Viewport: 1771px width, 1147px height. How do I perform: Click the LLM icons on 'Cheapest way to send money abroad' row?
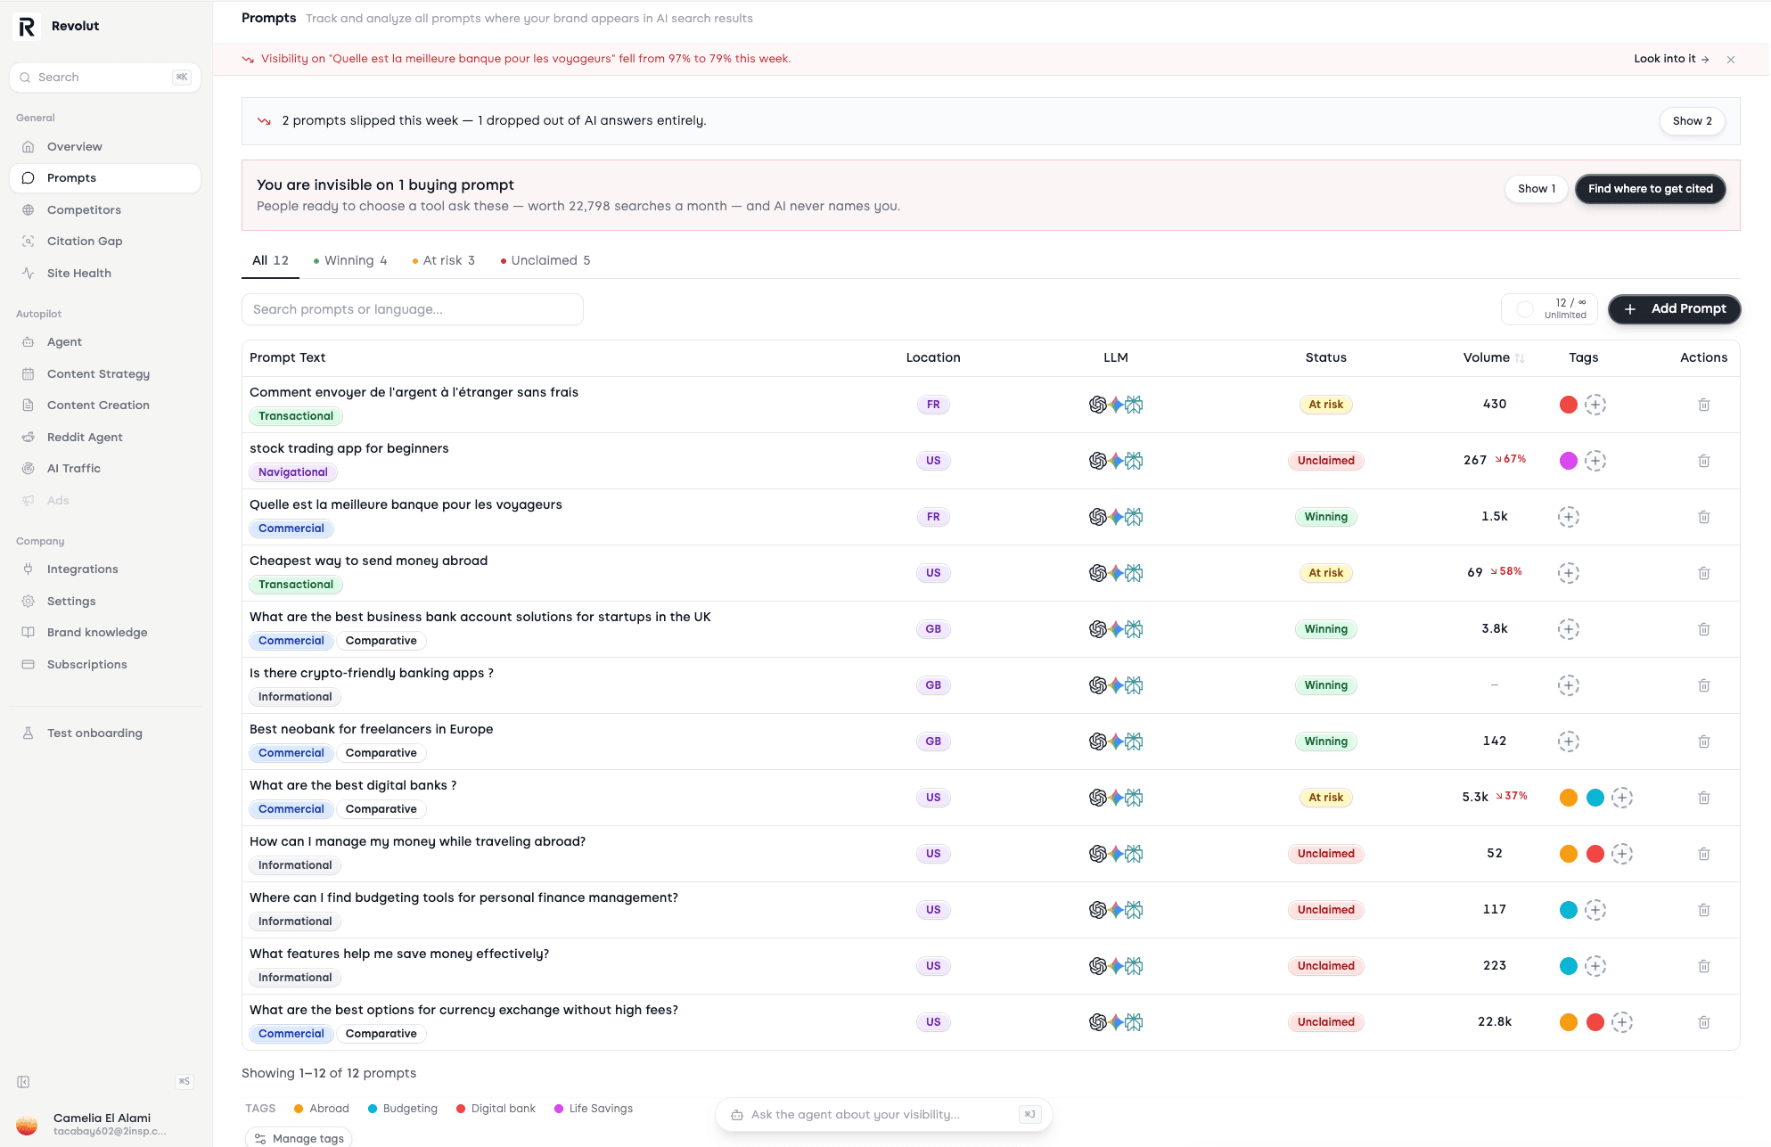(1115, 573)
